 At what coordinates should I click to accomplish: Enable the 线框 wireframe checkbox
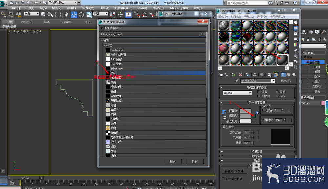pyautogui.click(x=259, y=92)
